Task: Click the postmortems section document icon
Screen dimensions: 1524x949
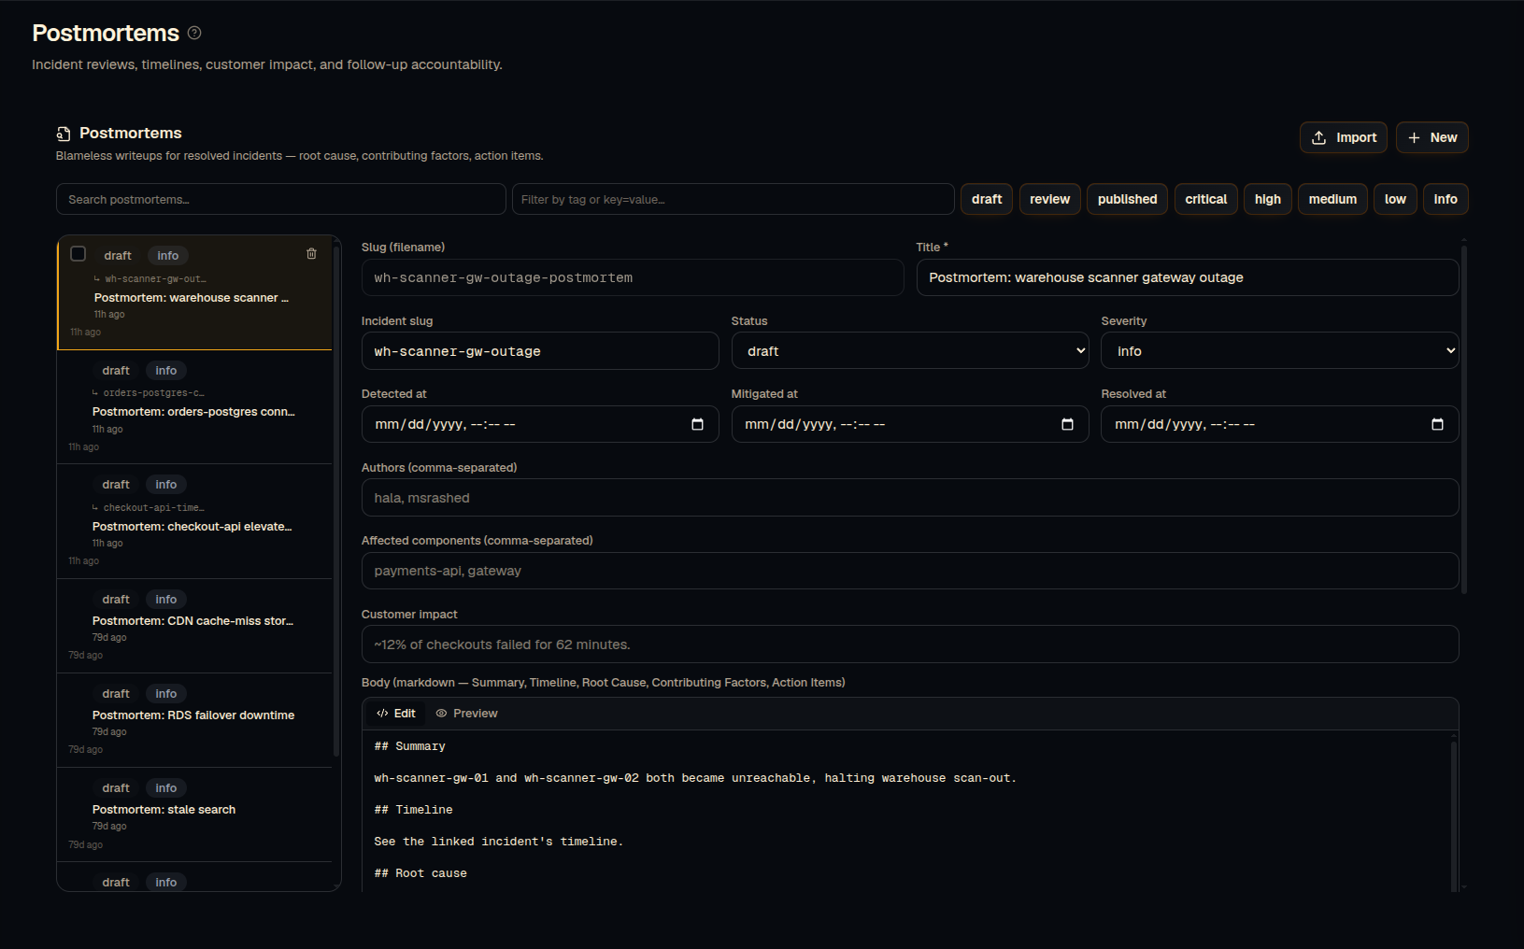Action: (x=64, y=134)
